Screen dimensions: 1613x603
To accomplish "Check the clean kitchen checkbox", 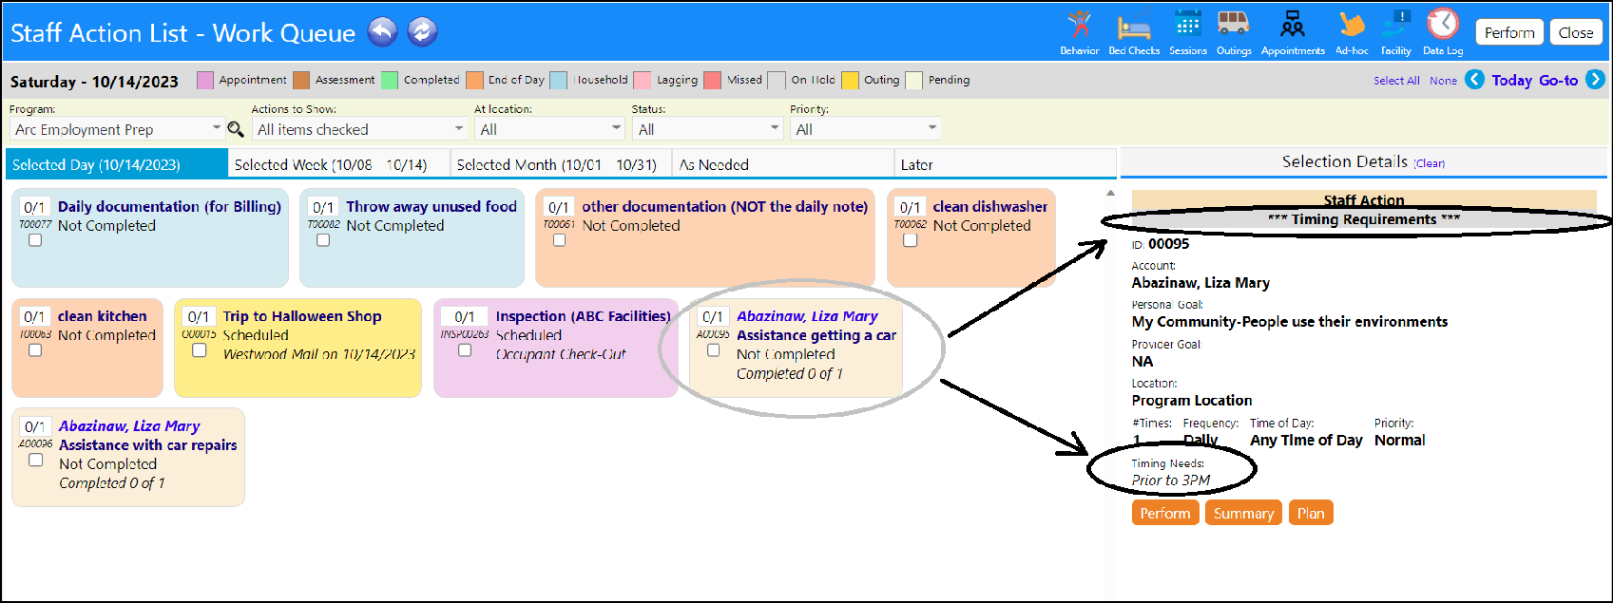I will click(35, 350).
